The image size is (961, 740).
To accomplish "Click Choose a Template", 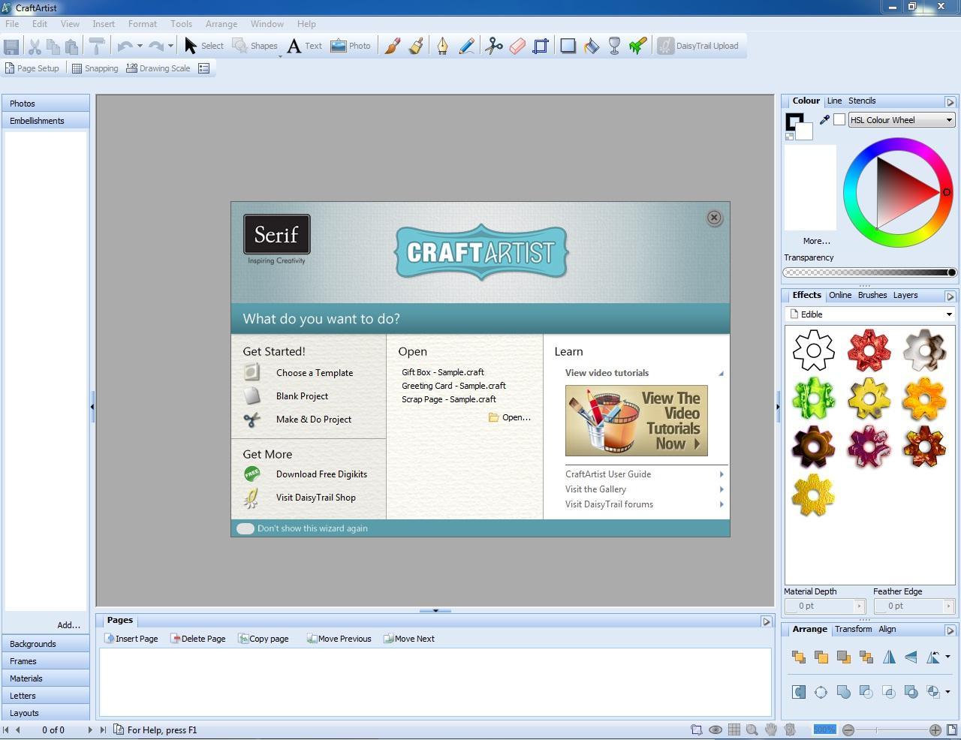I will 315,373.
